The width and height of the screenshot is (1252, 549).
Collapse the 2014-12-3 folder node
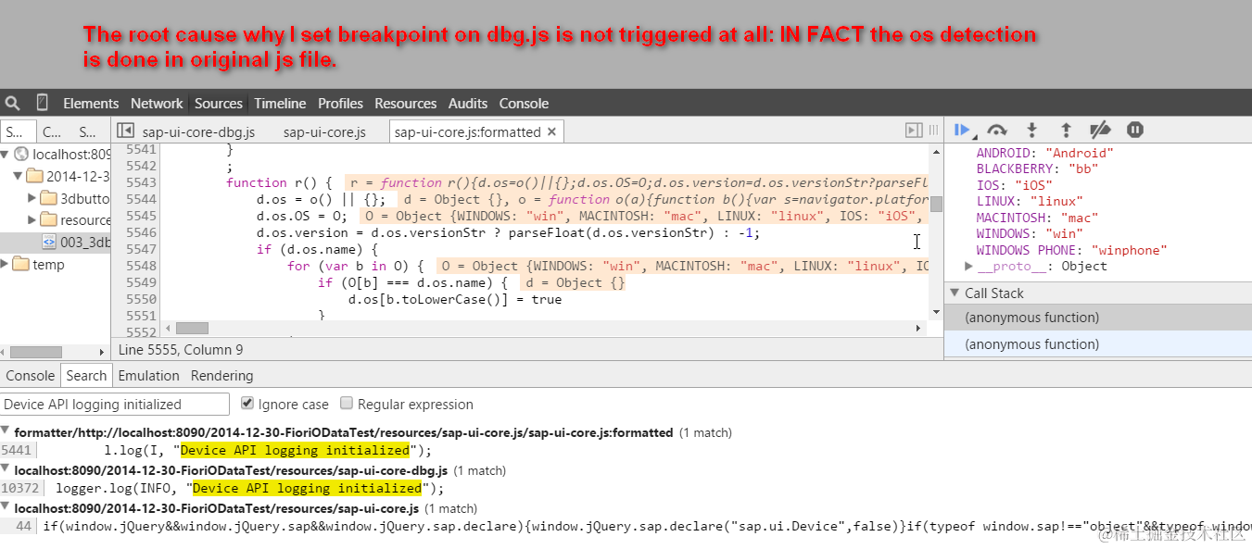pos(19,176)
